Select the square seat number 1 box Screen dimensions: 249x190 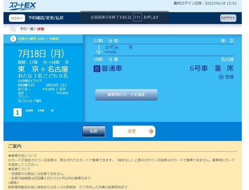click(x=18, y=112)
